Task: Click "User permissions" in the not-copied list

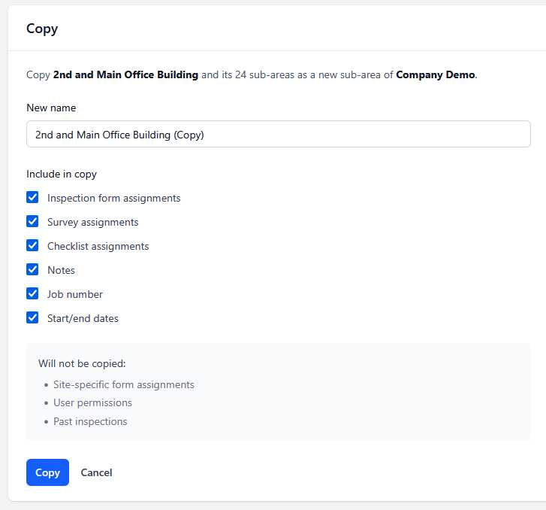Action: click(x=92, y=403)
